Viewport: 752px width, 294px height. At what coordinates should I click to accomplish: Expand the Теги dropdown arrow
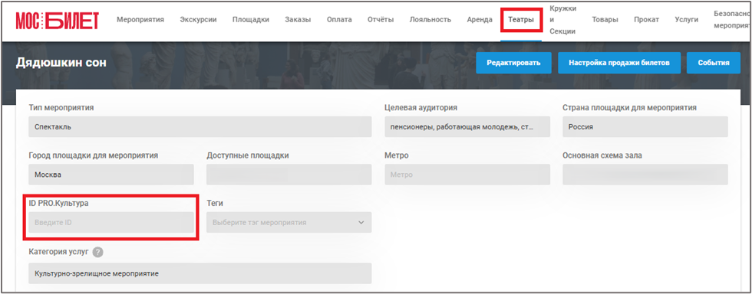[x=361, y=223]
